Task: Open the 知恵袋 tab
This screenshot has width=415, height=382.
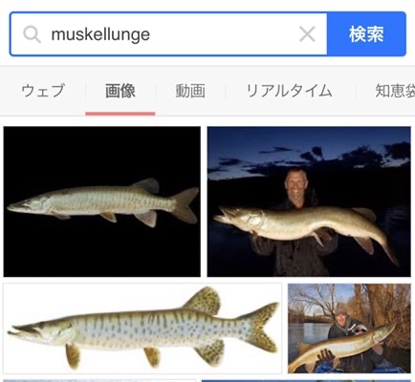Action: 395,91
